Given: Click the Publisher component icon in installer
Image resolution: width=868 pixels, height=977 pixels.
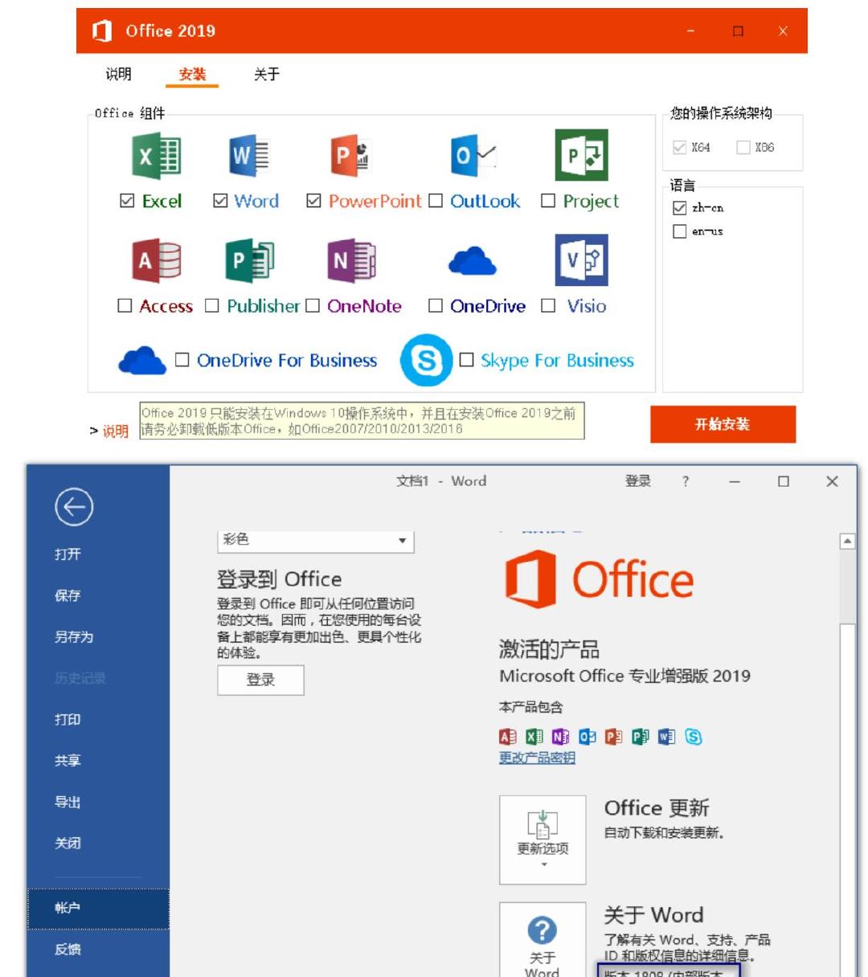Looking at the screenshot, I should coord(250,260).
